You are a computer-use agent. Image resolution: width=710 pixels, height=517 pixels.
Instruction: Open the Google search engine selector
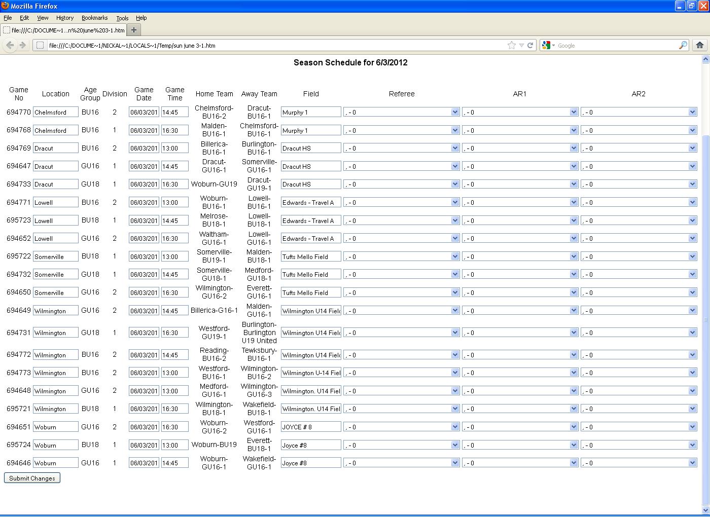pos(548,45)
